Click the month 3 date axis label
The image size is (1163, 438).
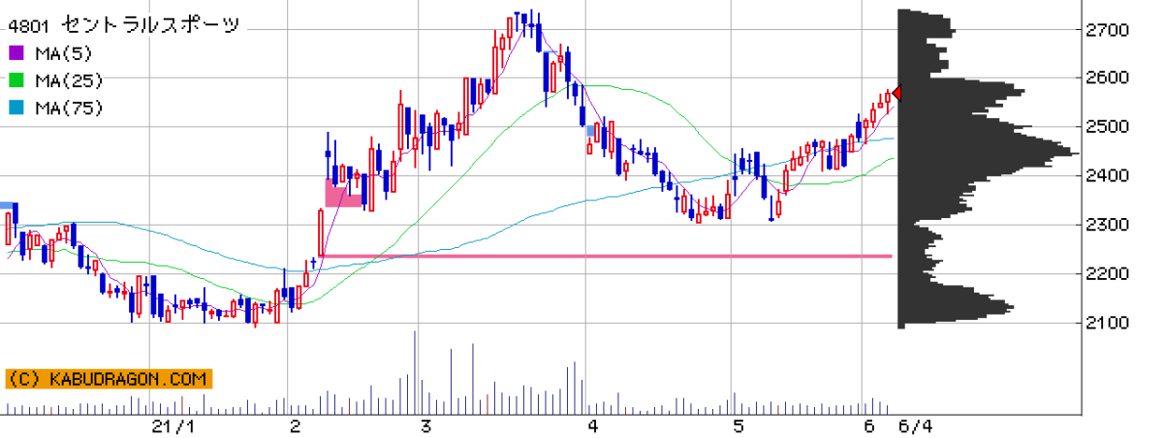point(425,427)
